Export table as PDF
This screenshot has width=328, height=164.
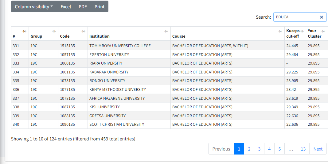pos(83,6)
